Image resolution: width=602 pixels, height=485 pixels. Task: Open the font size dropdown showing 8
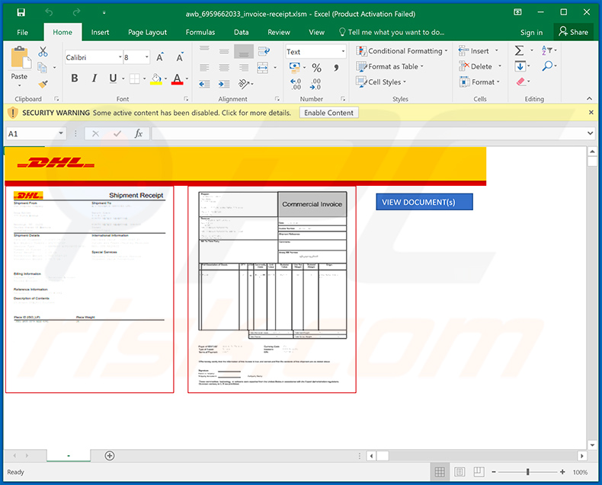coord(146,58)
